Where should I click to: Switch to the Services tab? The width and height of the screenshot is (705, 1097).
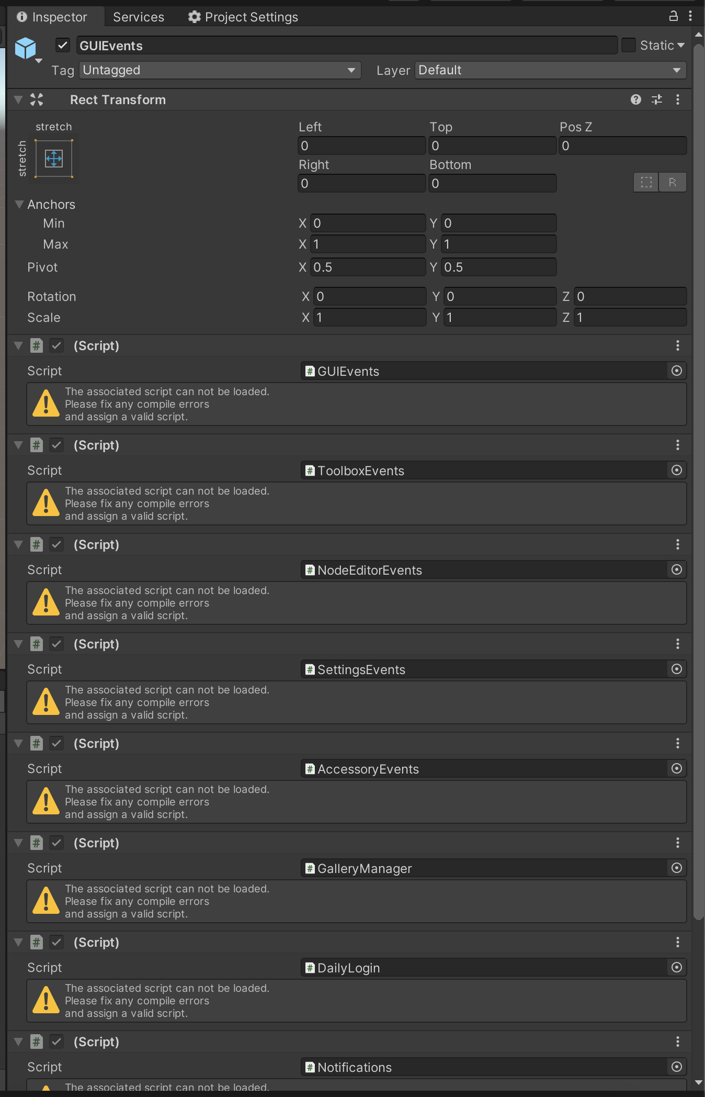click(139, 17)
